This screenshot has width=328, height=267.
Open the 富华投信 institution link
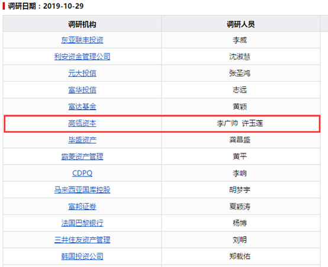pos(82,90)
